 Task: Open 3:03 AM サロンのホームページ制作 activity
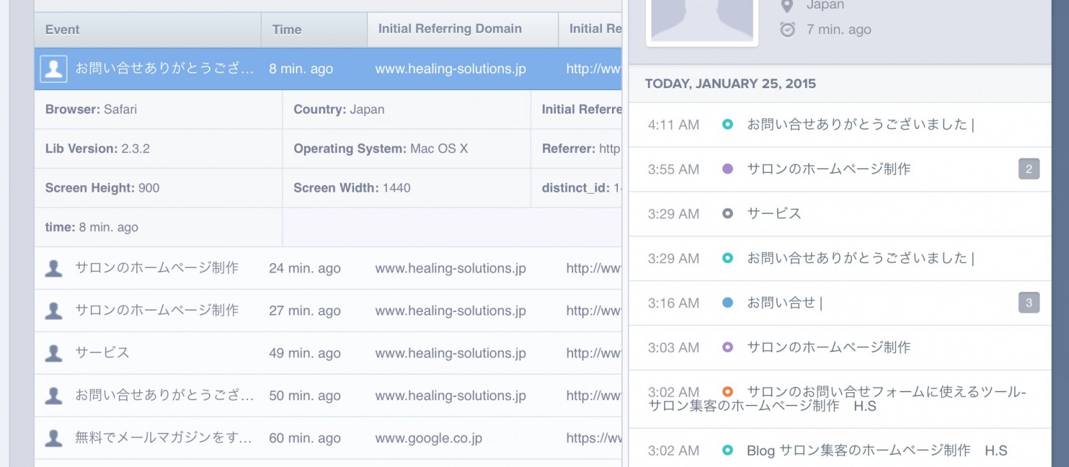[840, 348]
